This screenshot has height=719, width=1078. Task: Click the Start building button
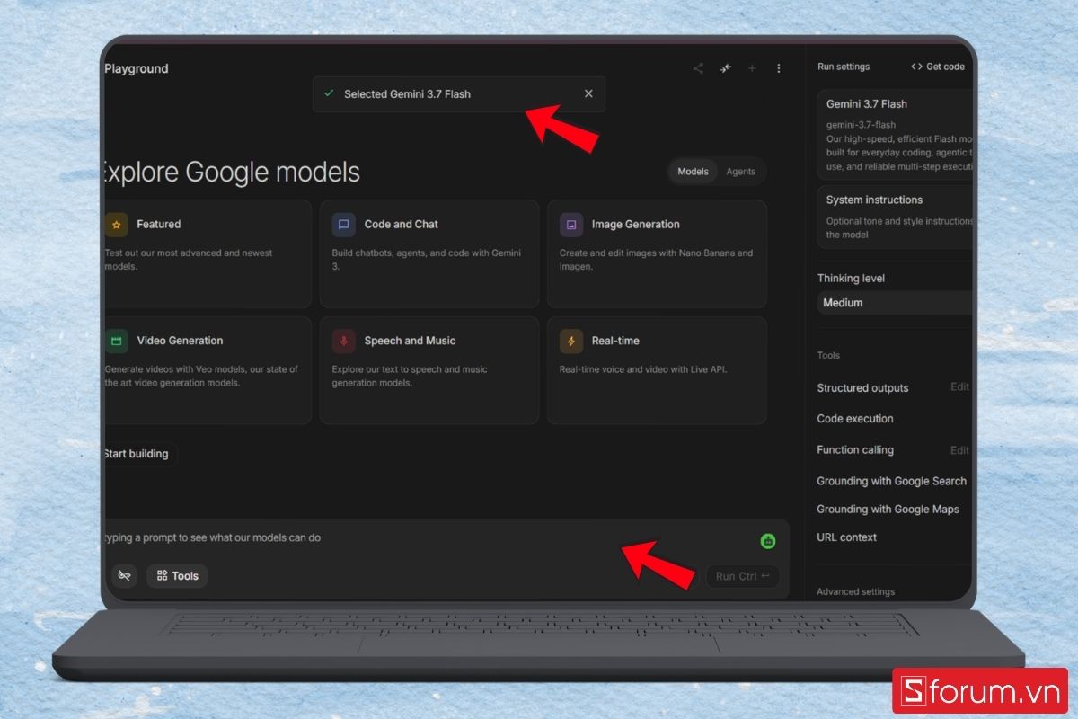pos(140,454)
